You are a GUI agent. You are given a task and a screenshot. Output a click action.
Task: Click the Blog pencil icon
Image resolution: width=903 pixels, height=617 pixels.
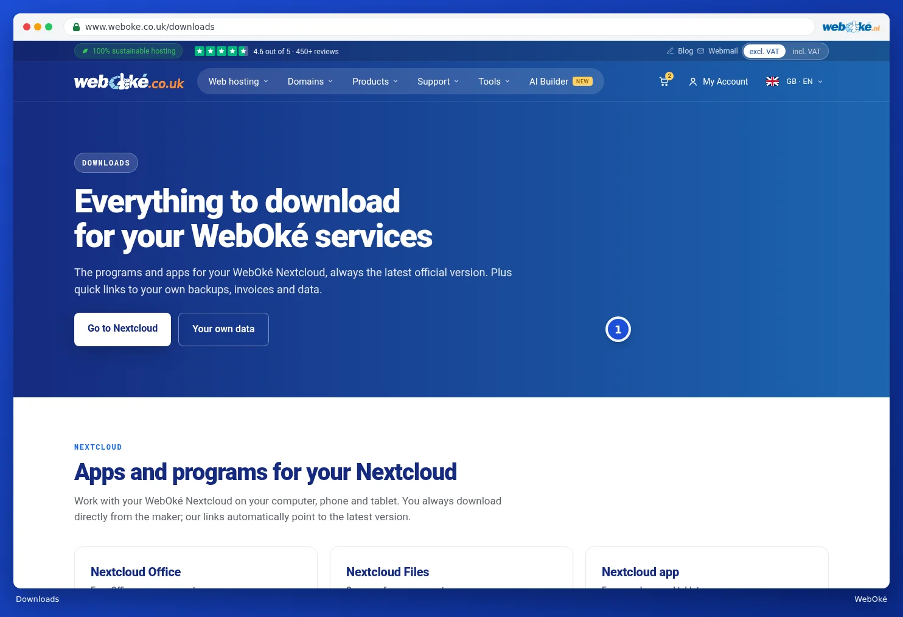[670, 51]
